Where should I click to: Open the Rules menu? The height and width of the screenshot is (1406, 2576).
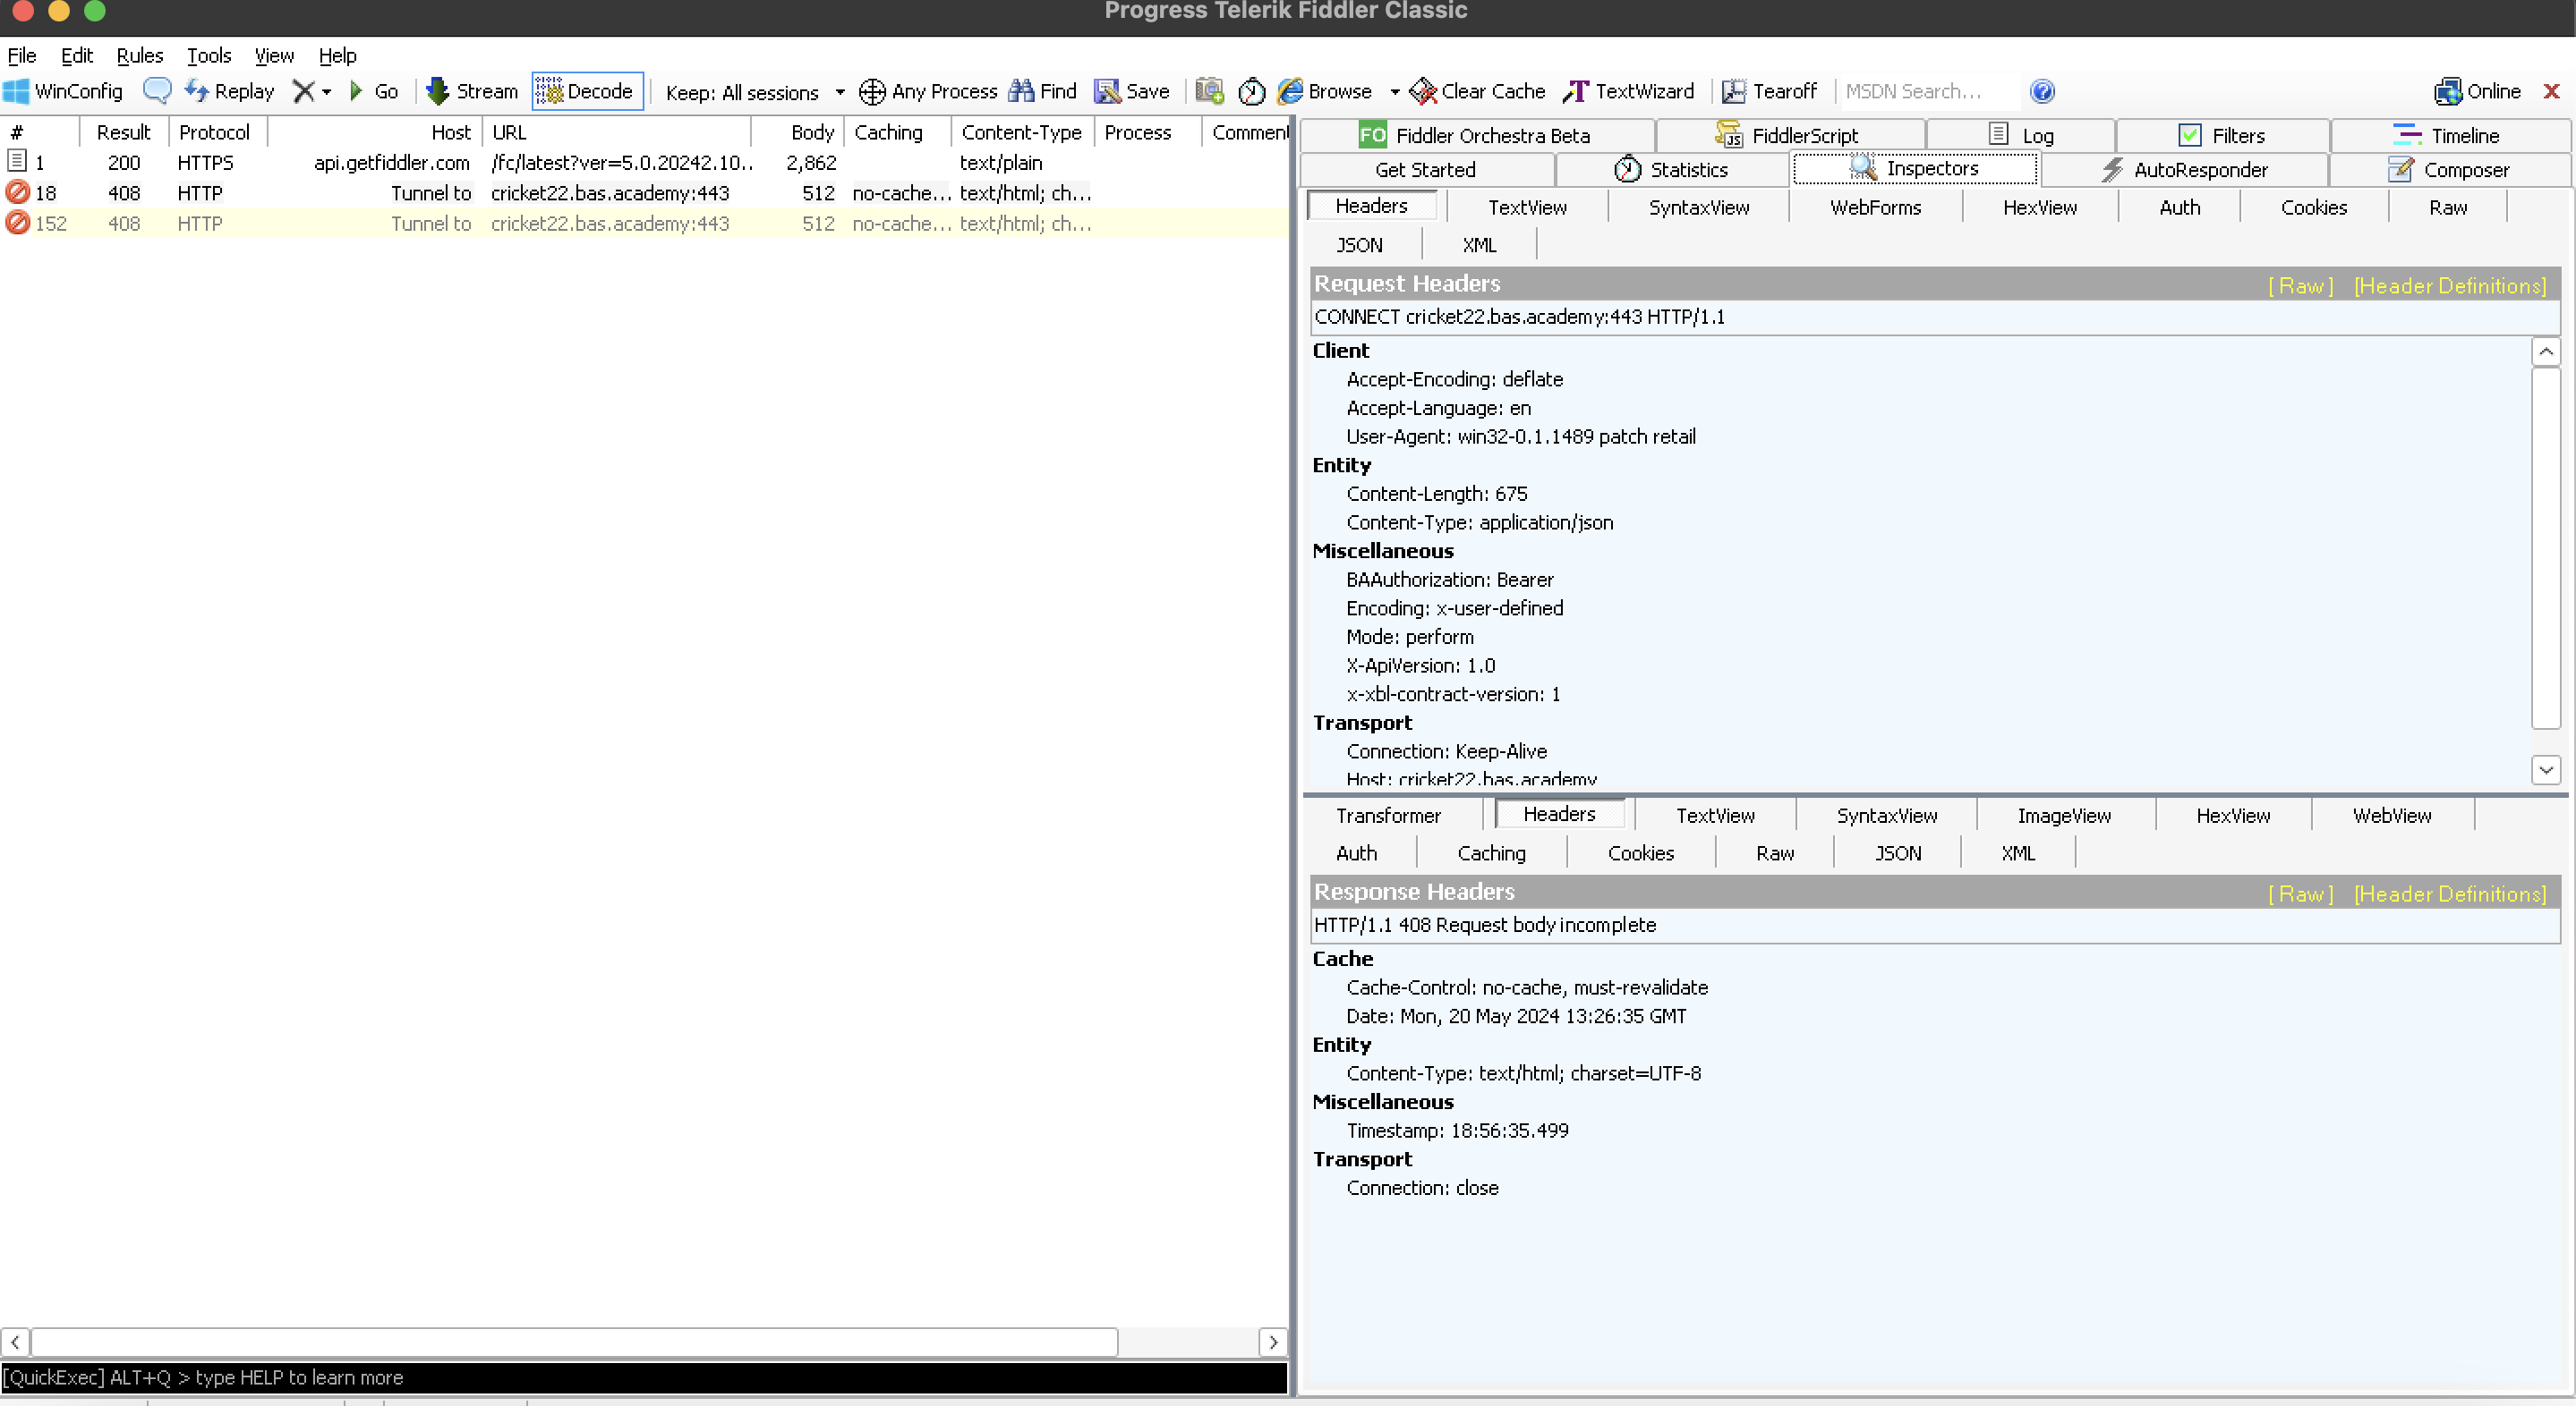pos(139,56)
